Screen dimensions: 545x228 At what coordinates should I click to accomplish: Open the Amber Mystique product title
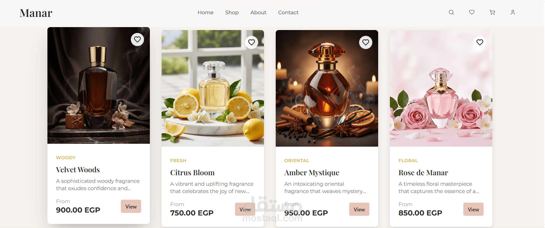(312, 173)
